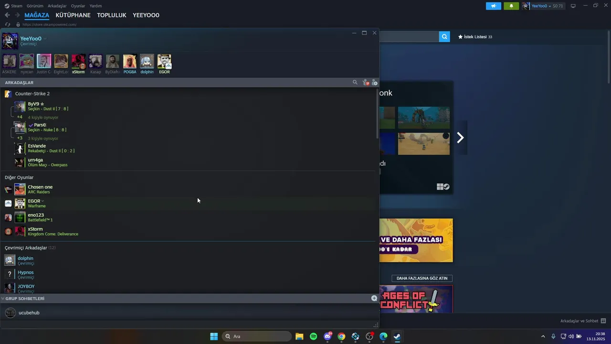Click ASKERE avatar in favorites bar
Viewport: 611px width, 344px height.
point(10,61)
